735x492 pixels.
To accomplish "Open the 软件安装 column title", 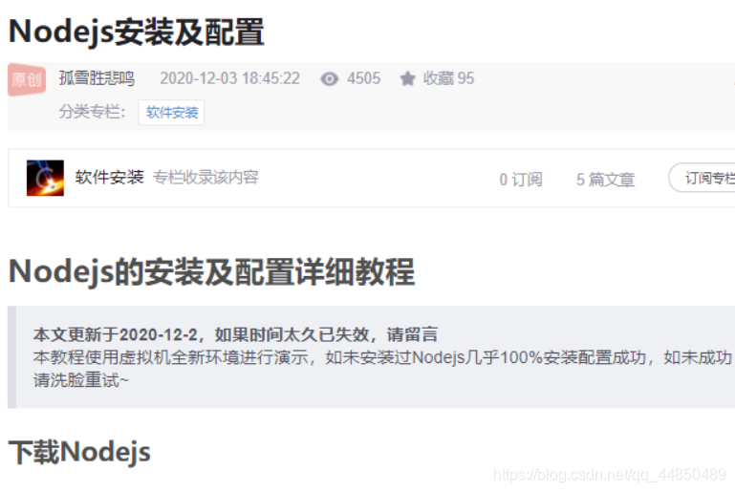I will (x=109, y=177).
